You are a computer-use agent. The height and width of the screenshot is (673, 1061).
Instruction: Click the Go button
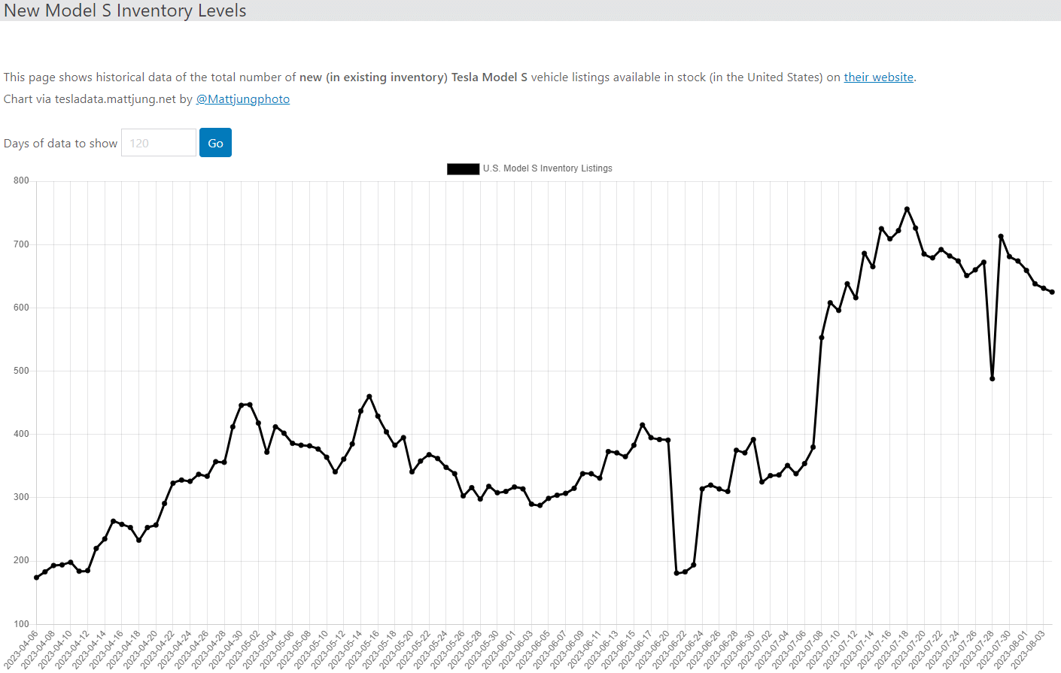215,143
